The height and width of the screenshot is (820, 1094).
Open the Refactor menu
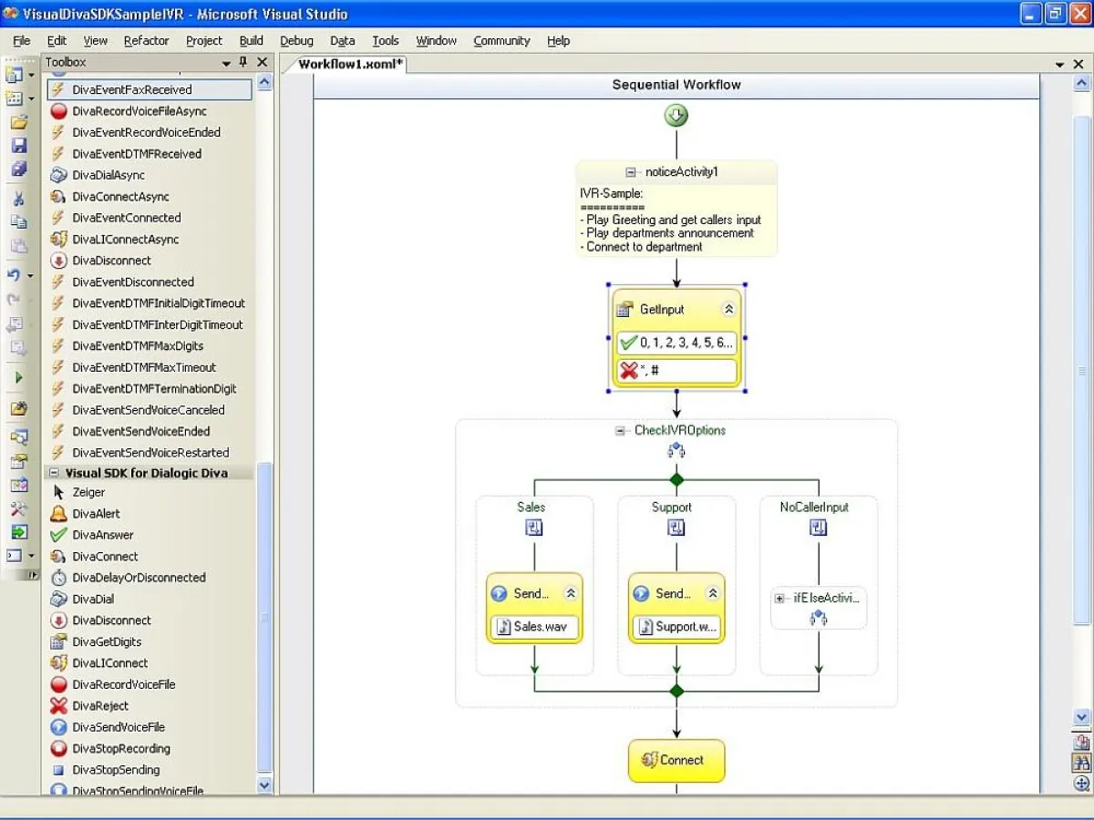click(146, 40)
